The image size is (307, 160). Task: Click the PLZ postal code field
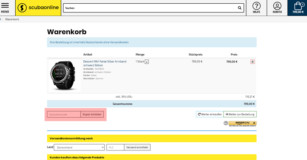click(115, 147)
